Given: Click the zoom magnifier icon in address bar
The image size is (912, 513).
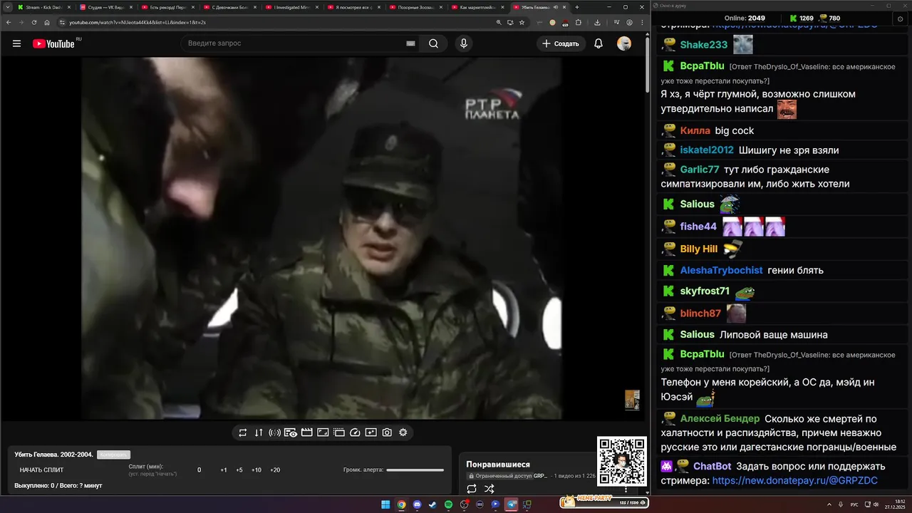Looking at the screenshot, I should click(x=499, y=22).
